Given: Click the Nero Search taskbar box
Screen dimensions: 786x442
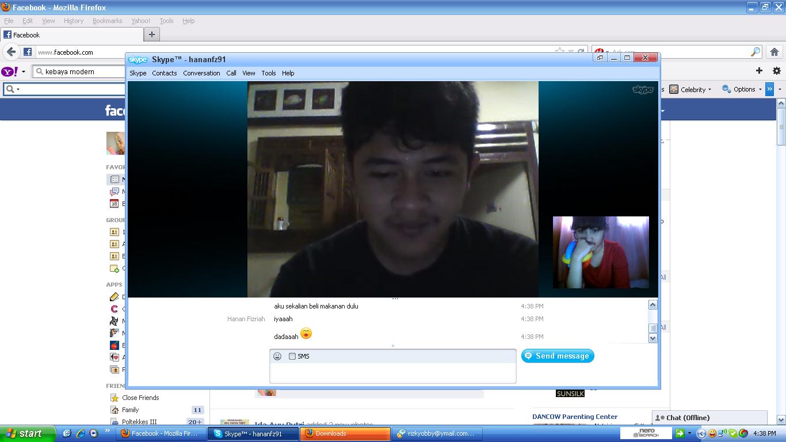Looking at the screenshot, I should pyautogui.click(x=646, y=433).
